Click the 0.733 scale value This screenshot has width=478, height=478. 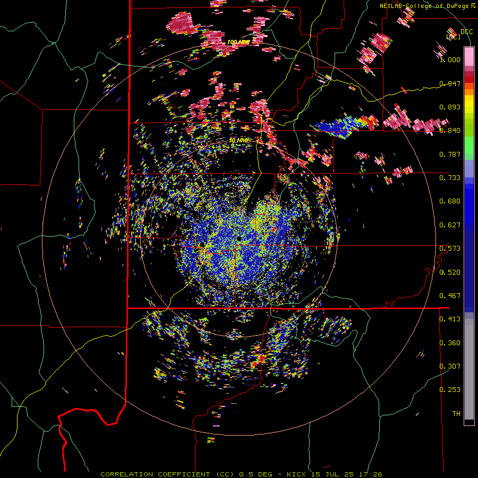[450, 178]
